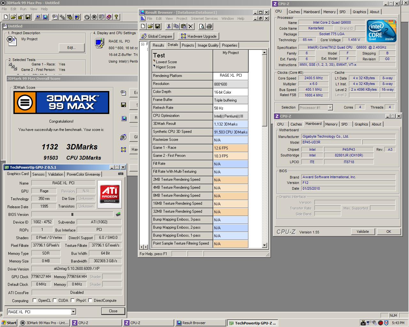Click the Open icon in Result Browser toolbar
Screen dimensions: 409x327
tap(150, 26)
